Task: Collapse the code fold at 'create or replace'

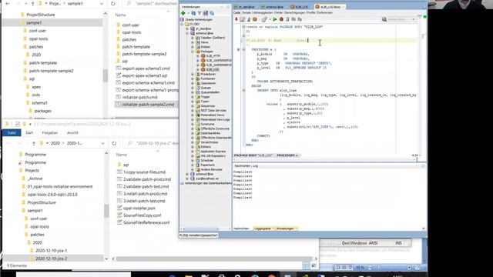Action: pyautogui.click(x=243, y=27)
